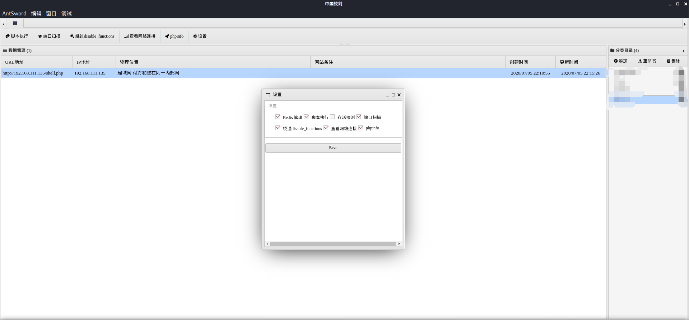Toggle the 查看网络连接 checkbox

point(326,128)
